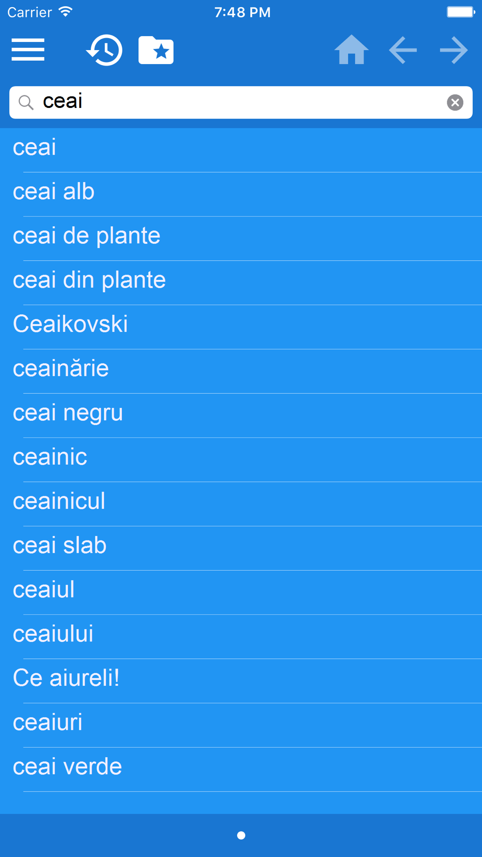Navigate forward with the right arrow
This screenshot has width=482, height=857.
pos(454,50)
